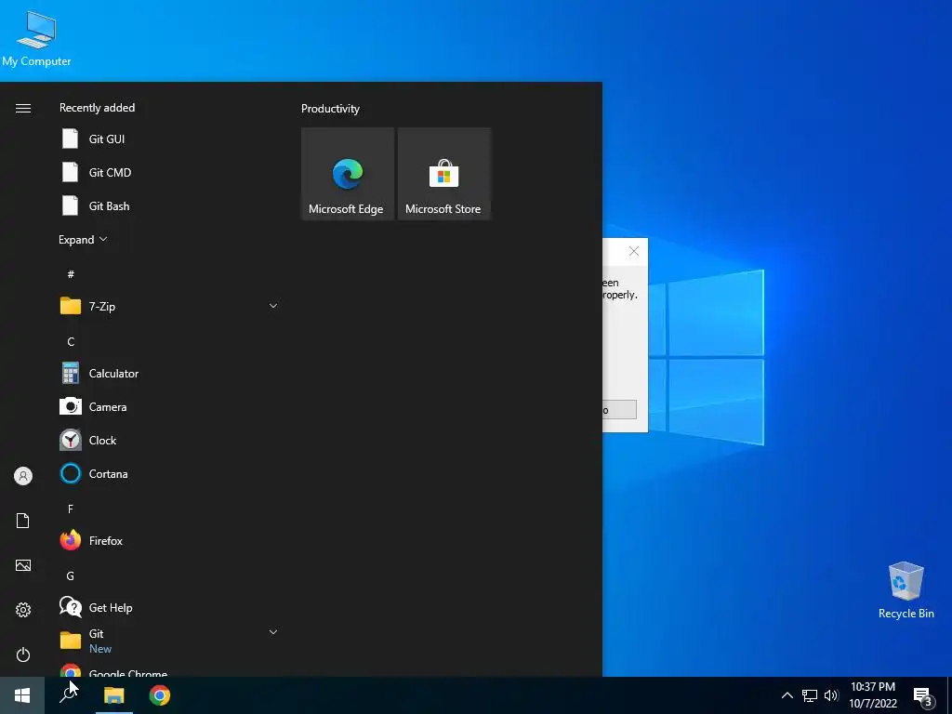Open taskbar Search magnifier
The width and height of the screenshot is (952, 714).
pyautogui.click(x=68, y=695)
